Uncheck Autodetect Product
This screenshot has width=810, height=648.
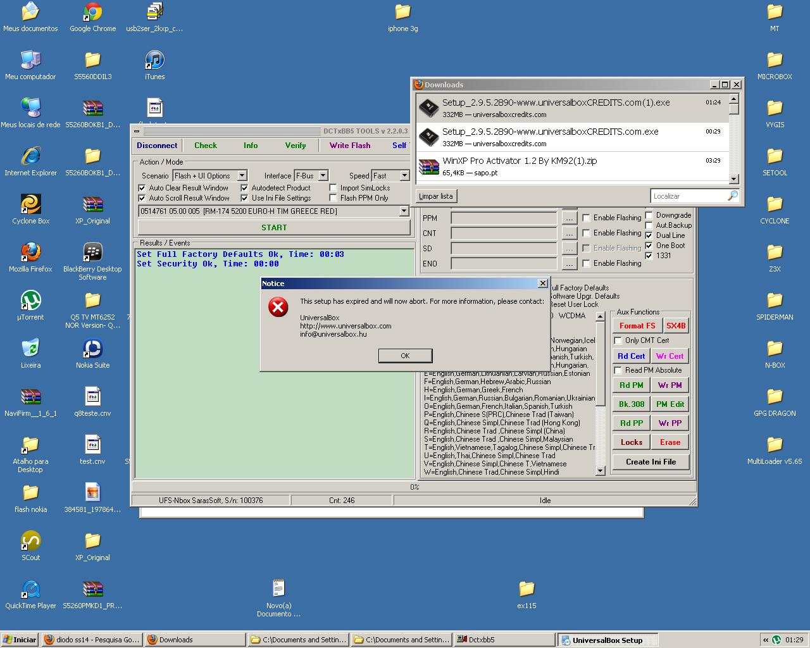[244, 188]
